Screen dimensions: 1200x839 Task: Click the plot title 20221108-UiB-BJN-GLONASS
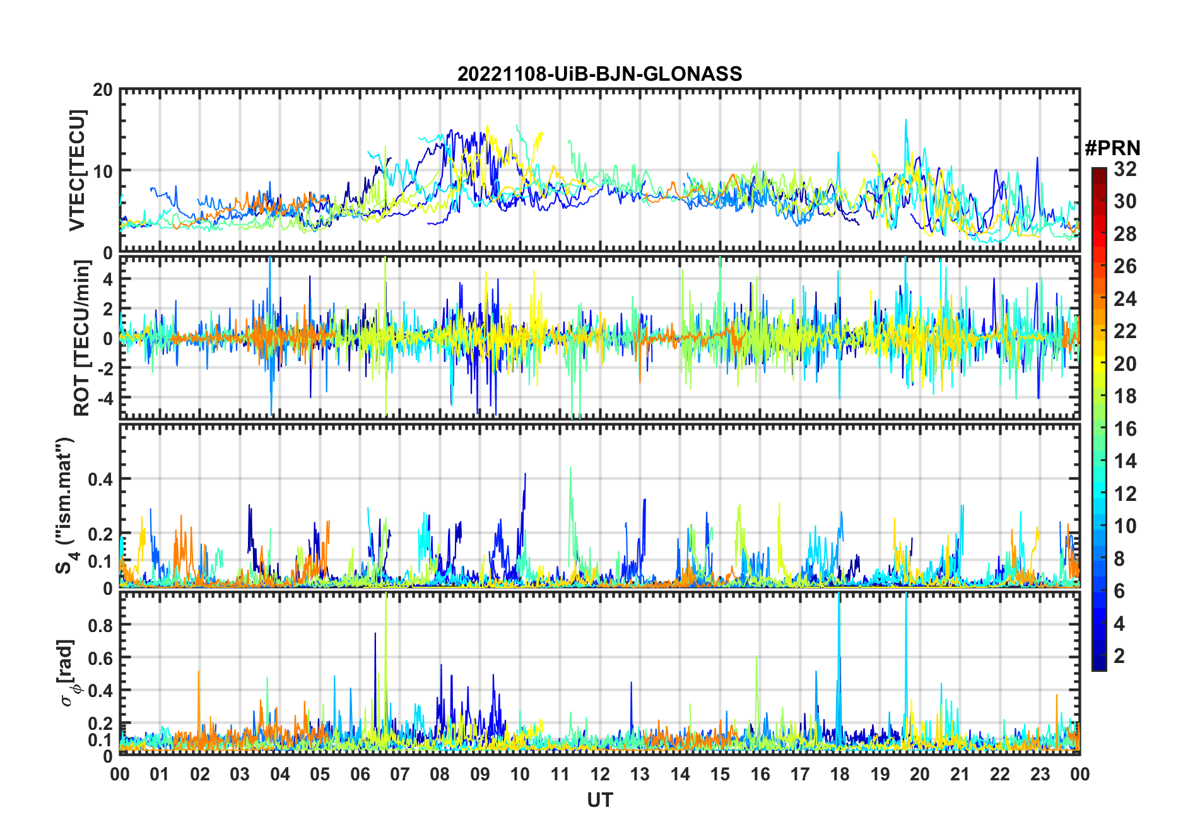click(x=599, y=74)
